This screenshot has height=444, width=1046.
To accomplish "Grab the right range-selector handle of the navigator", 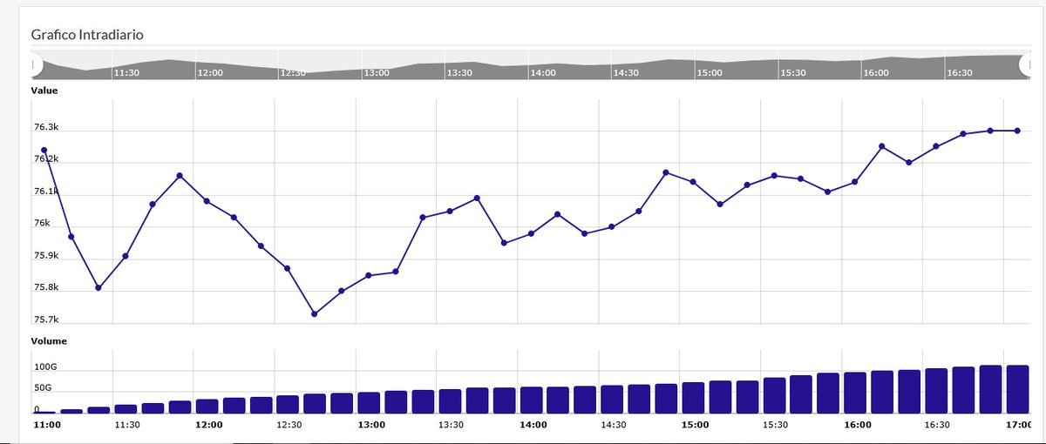I will (1025, 65).
